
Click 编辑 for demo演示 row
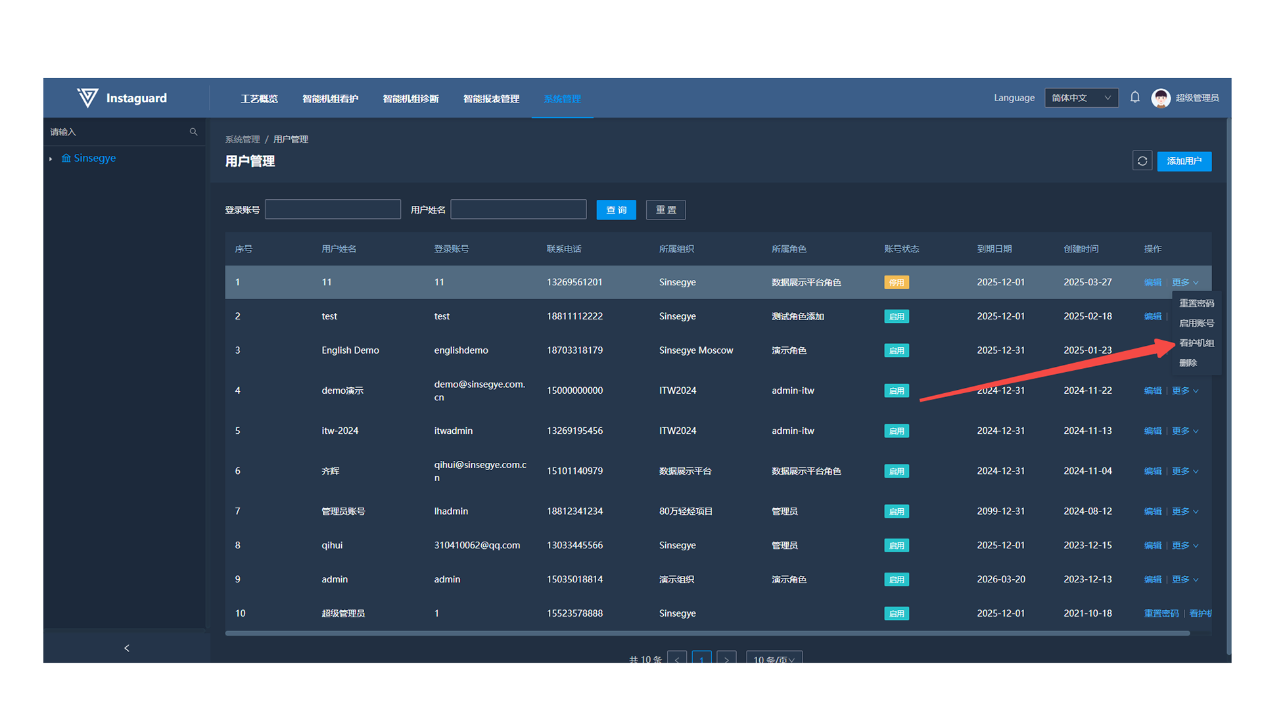[x=1152, y=390]
